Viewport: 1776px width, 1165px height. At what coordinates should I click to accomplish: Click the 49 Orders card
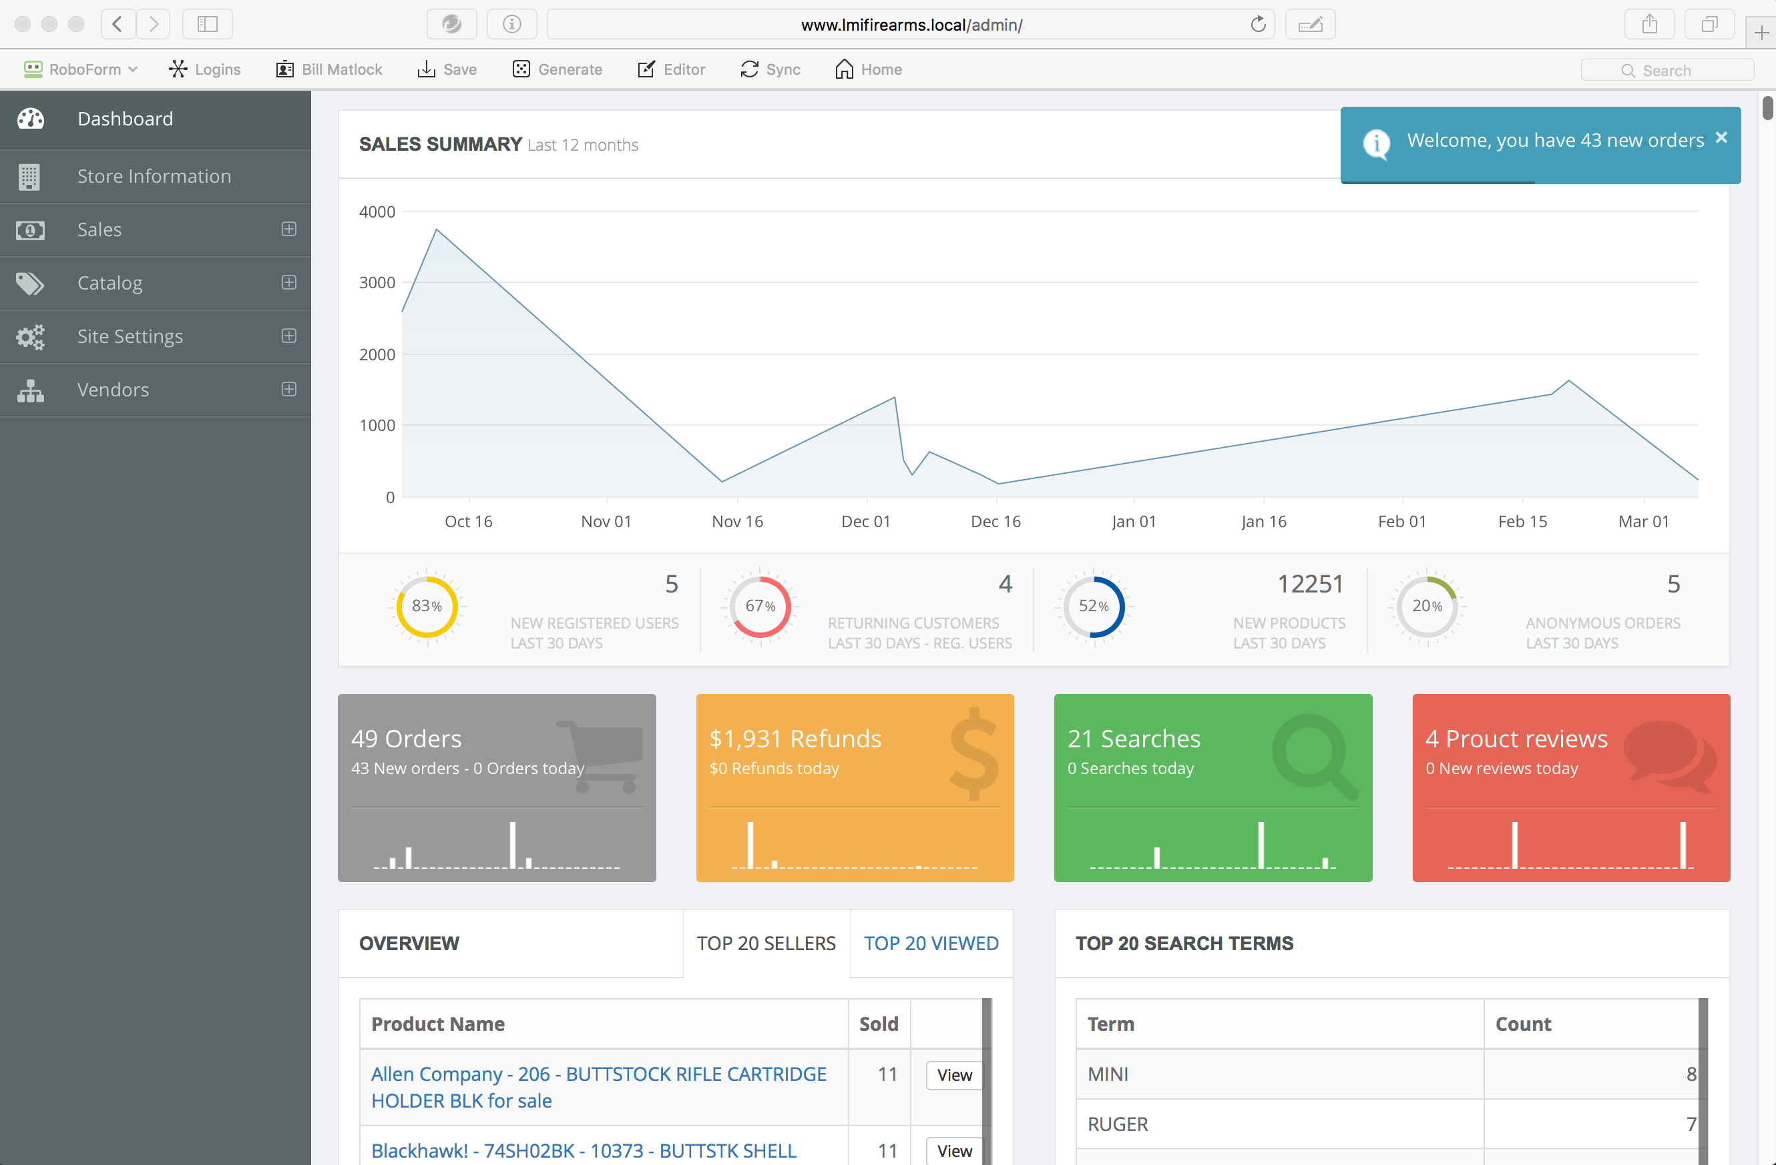(497, 787)
